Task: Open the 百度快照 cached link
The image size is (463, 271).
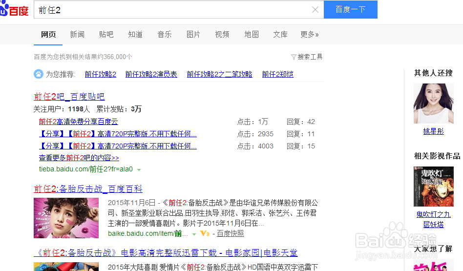Action: click(x=231, y=233)
